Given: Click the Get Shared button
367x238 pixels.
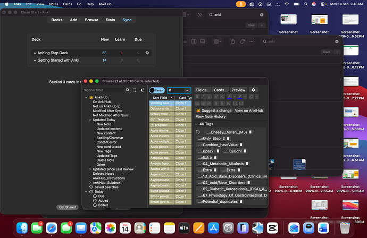Looking at the screenshot, I should 68,207.
